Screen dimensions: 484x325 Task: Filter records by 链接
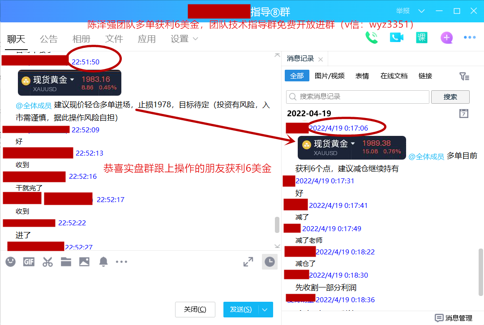425,76
